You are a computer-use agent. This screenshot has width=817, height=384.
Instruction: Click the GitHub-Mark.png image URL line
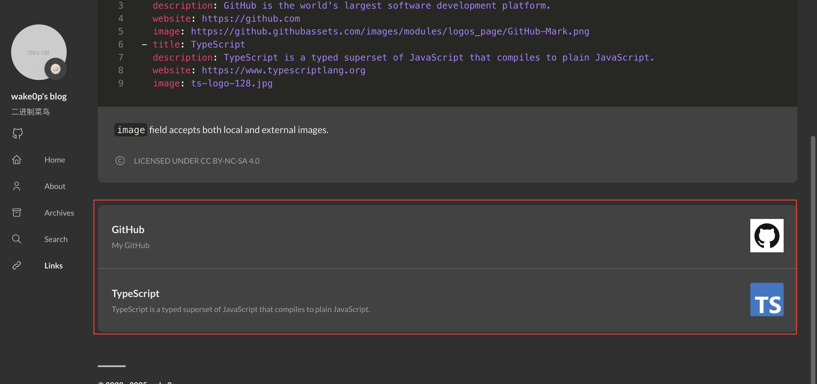(371, 31)
